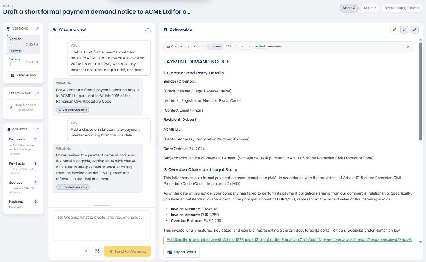Screen dimensions: 426x262
Task: Click the pencil edit icon in Deliverable header
Action: click(394, 30)
